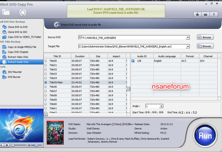Click the Copy DVD to VIDEO_TS Folder icon
The width and height of the screenshot is (222, 152).
(4, 37)
